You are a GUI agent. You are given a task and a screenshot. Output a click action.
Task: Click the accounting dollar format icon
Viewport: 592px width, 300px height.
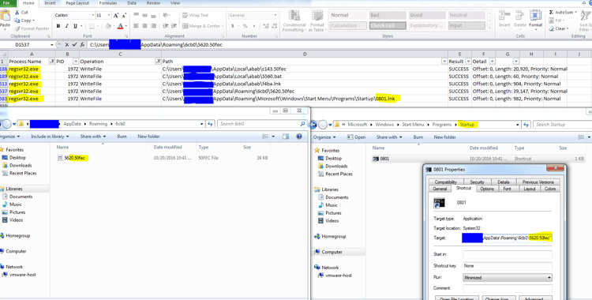click(x=233, y=26)
